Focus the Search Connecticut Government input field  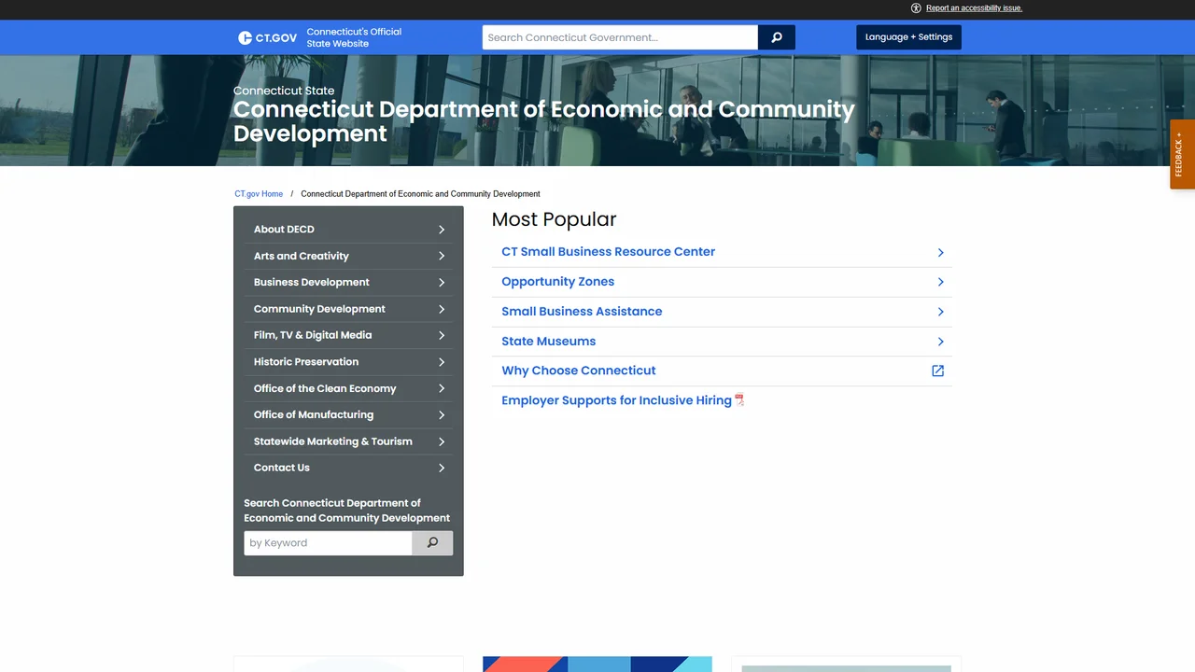620,37
